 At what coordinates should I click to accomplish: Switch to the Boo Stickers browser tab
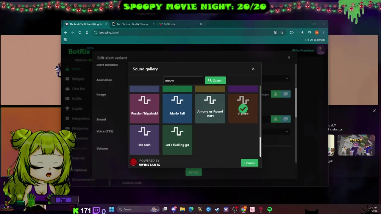coord(133,24)
